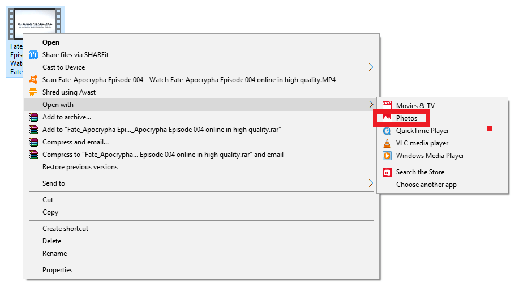Screen dimensions: 515x287
Task: Click the Store bag icon
Action: tap(387, 172)
